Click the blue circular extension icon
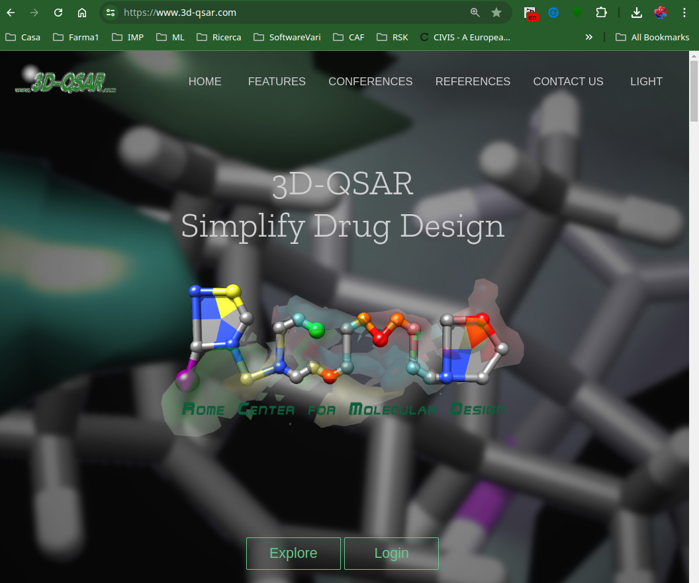 (553, 13)
